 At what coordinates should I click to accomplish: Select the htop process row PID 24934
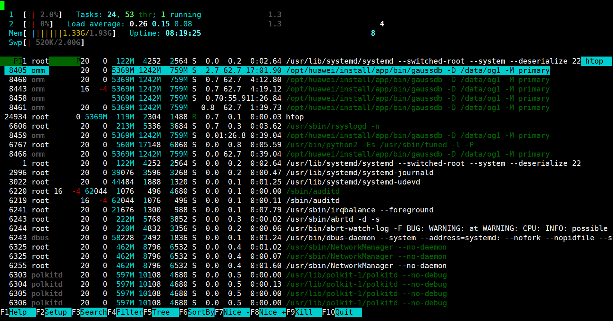(x=154, y=117)
